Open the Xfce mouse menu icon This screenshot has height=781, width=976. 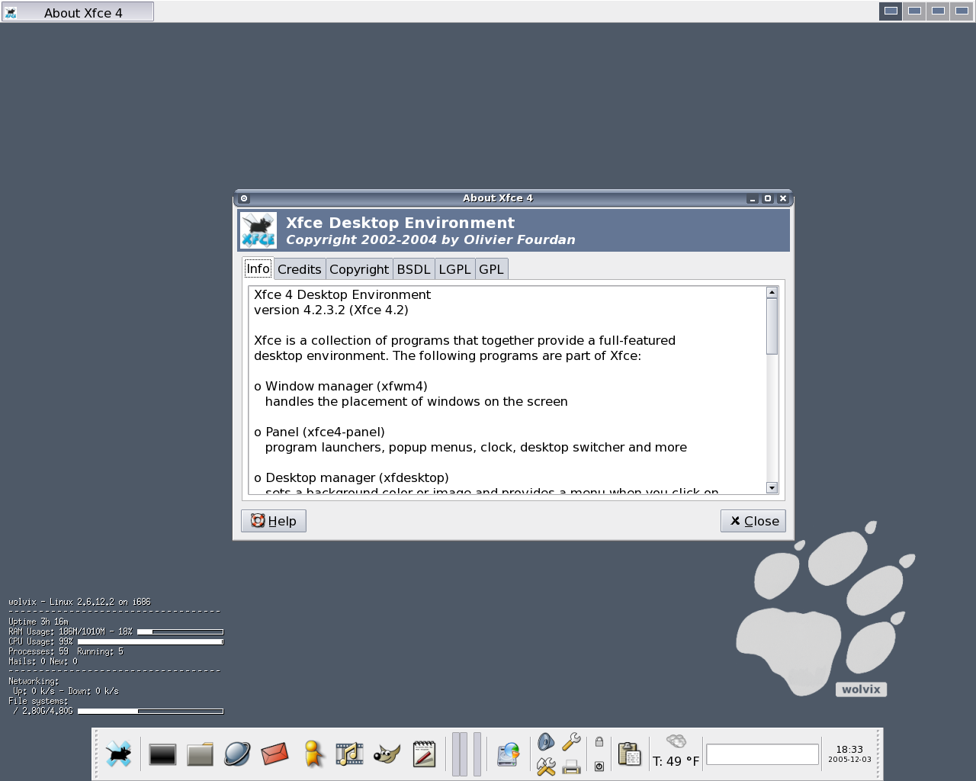tap(119, 754)
